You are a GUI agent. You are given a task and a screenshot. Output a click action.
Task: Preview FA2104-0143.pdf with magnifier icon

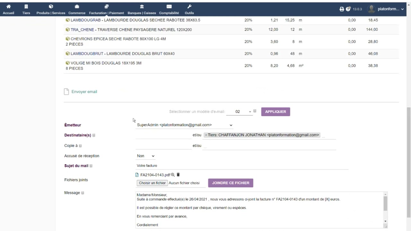pyautogui.click(x=173, y=175)
